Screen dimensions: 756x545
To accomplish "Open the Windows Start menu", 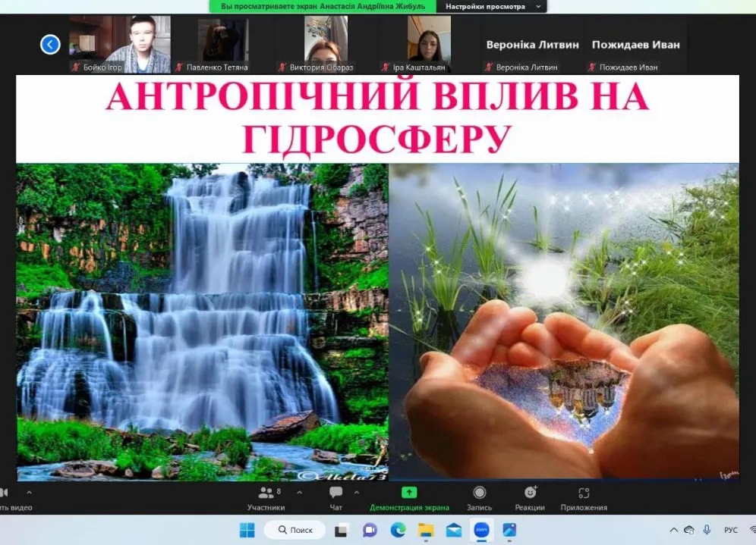I will coord(247,530).
